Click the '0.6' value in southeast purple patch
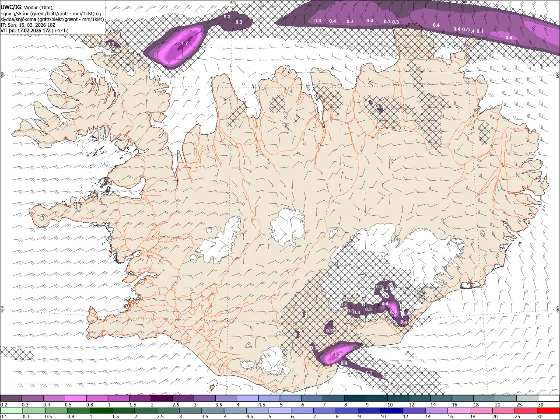560x420 pixels. (404, 322)
